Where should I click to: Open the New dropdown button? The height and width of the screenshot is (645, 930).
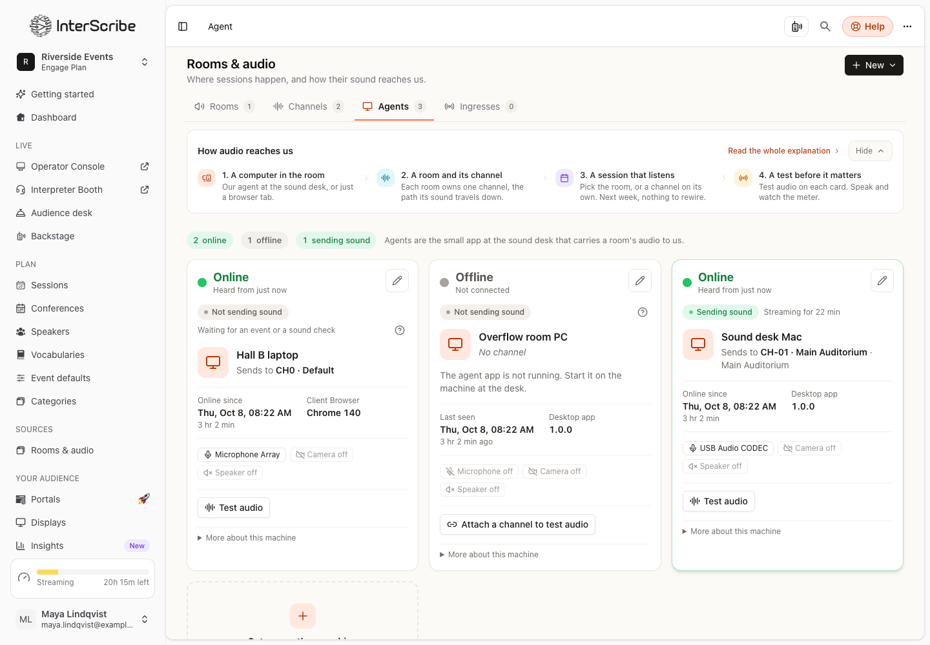click(x=874, y=65)
